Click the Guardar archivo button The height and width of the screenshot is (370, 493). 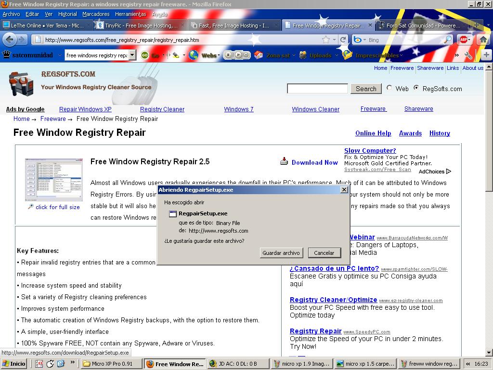pos(281,252)
